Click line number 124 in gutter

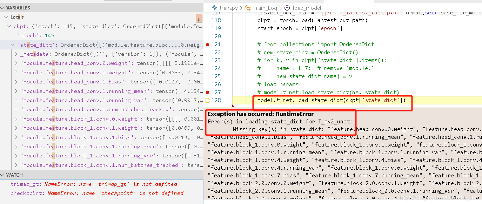pyautogui.click(x=216, y=68)
